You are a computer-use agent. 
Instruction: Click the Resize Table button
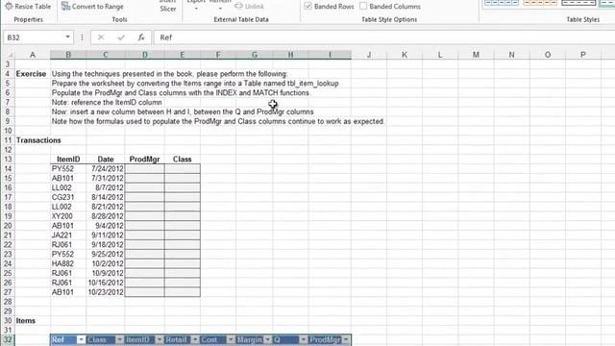point(28,7)
